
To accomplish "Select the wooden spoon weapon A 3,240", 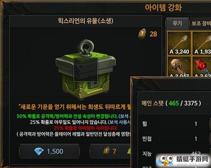I will tap(179, 43).
